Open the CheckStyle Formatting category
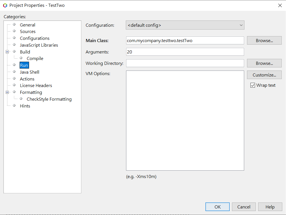 click(x=49, y=99)
